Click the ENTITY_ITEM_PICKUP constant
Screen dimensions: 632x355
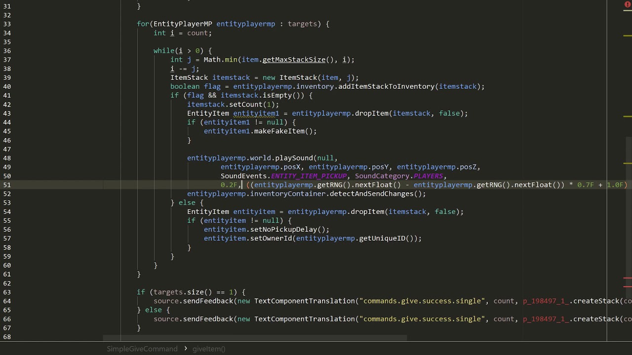coord(309,176)
